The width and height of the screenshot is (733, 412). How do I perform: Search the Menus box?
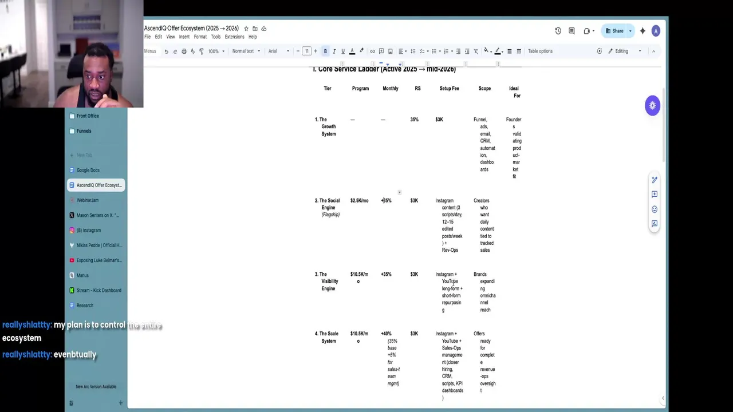(x=151, y=51)
